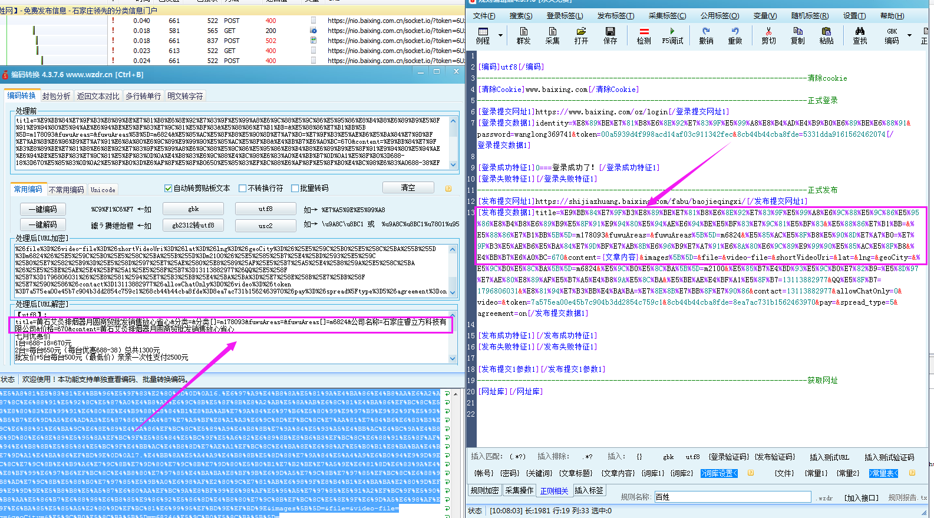Insert the {文章内容} tag
Screen dimensions: 934x518
(618, 473)
